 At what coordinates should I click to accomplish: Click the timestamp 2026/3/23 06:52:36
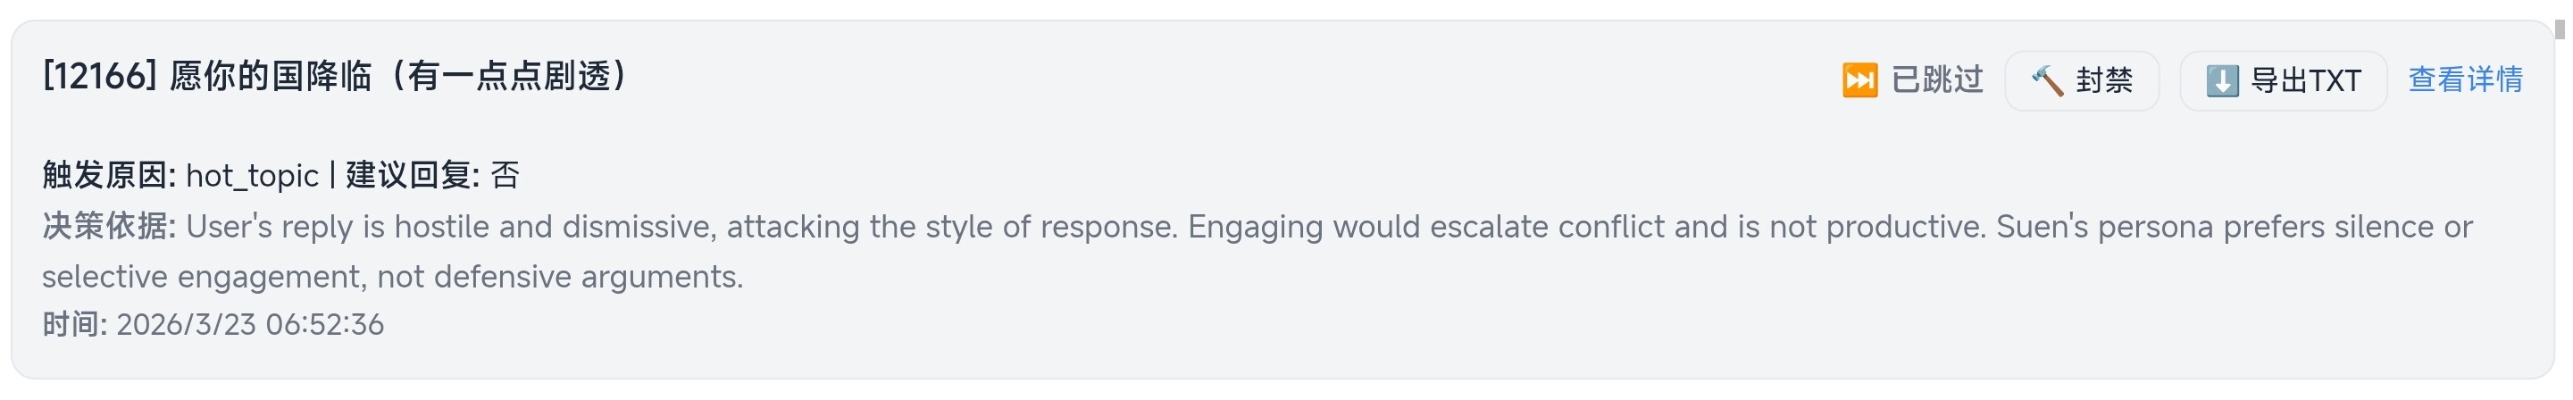tap(250, 324)
